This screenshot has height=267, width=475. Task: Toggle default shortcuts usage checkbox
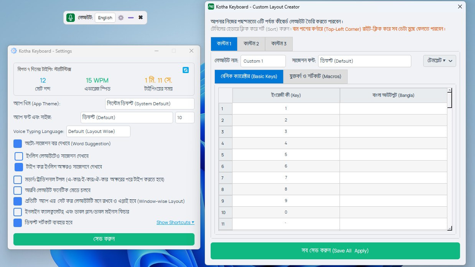(18, 222)
